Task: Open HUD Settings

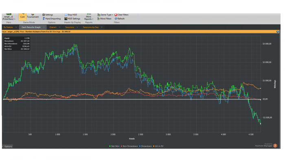Action: coord(72,19)
